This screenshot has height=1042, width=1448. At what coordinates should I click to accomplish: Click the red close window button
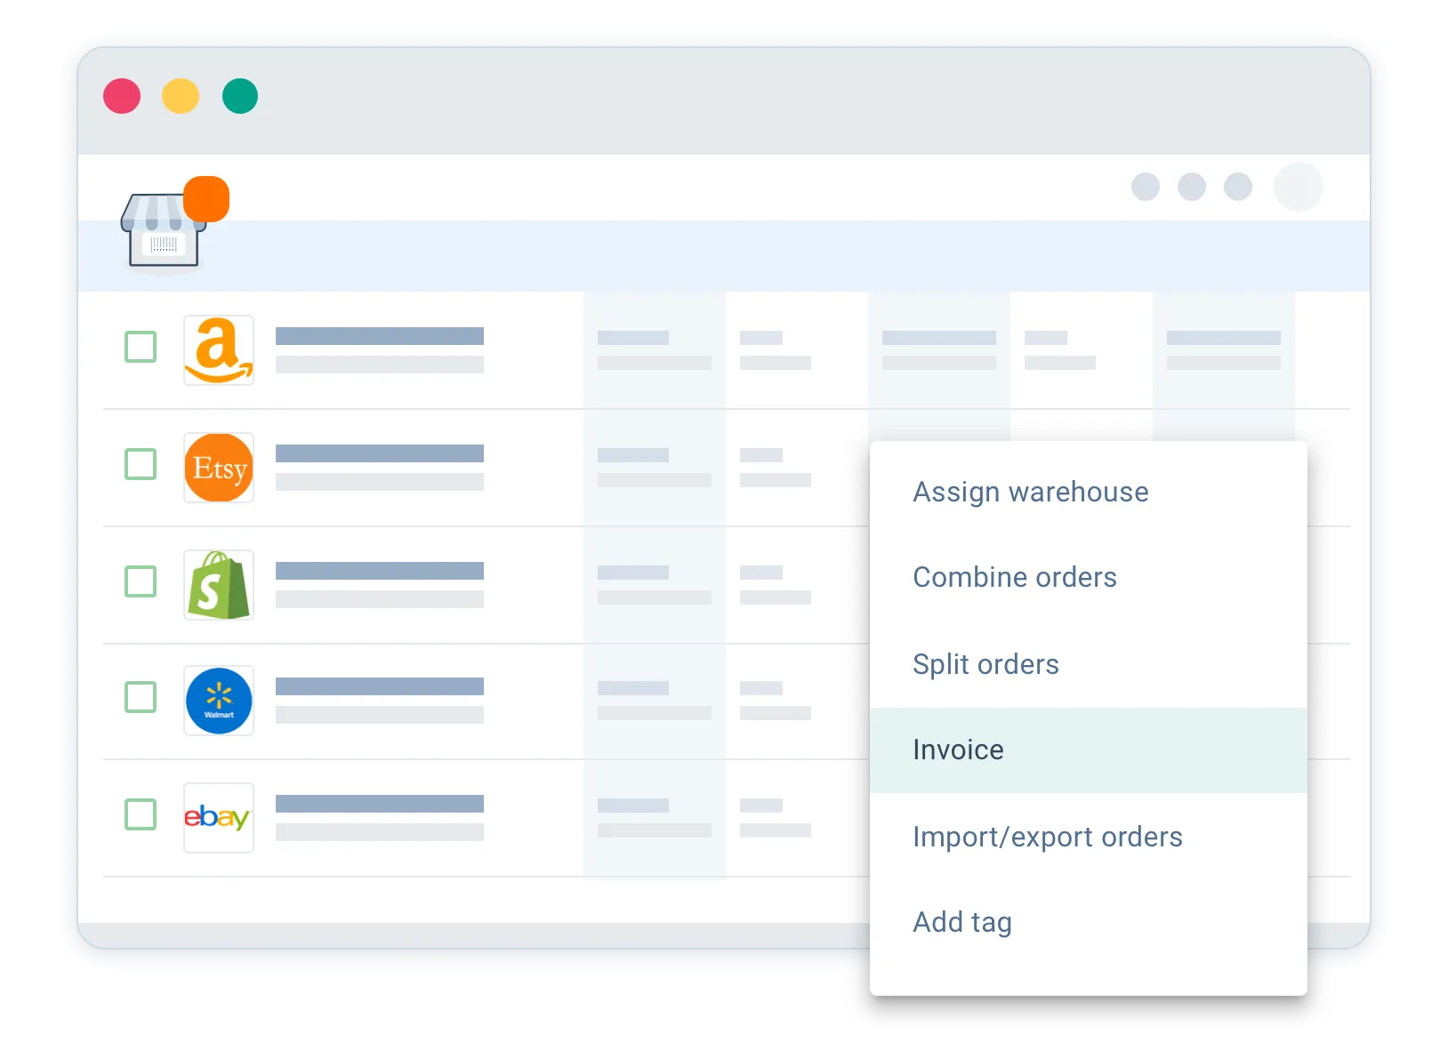122,96
